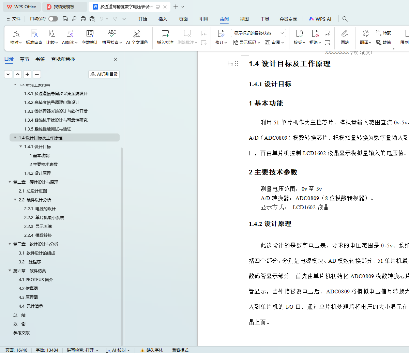The width and height of the screenshot is (409, 353).
Task: Click the 字数统计 word count icon
Action: 90,34
